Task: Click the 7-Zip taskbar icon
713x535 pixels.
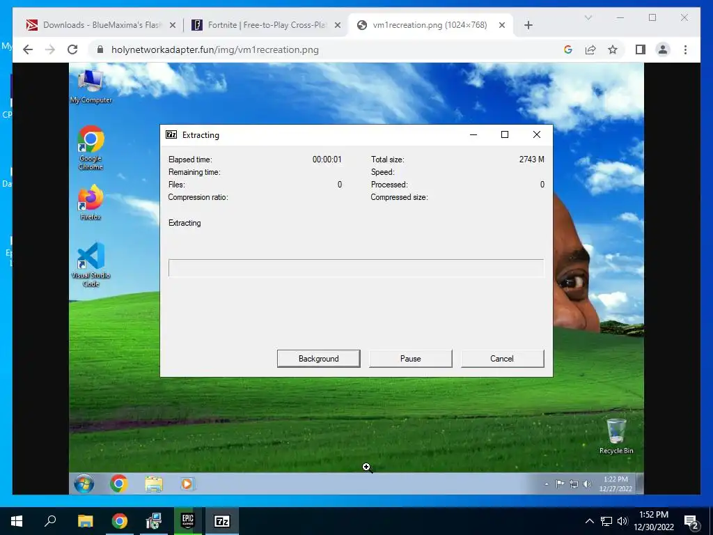Action: point(222,521)
